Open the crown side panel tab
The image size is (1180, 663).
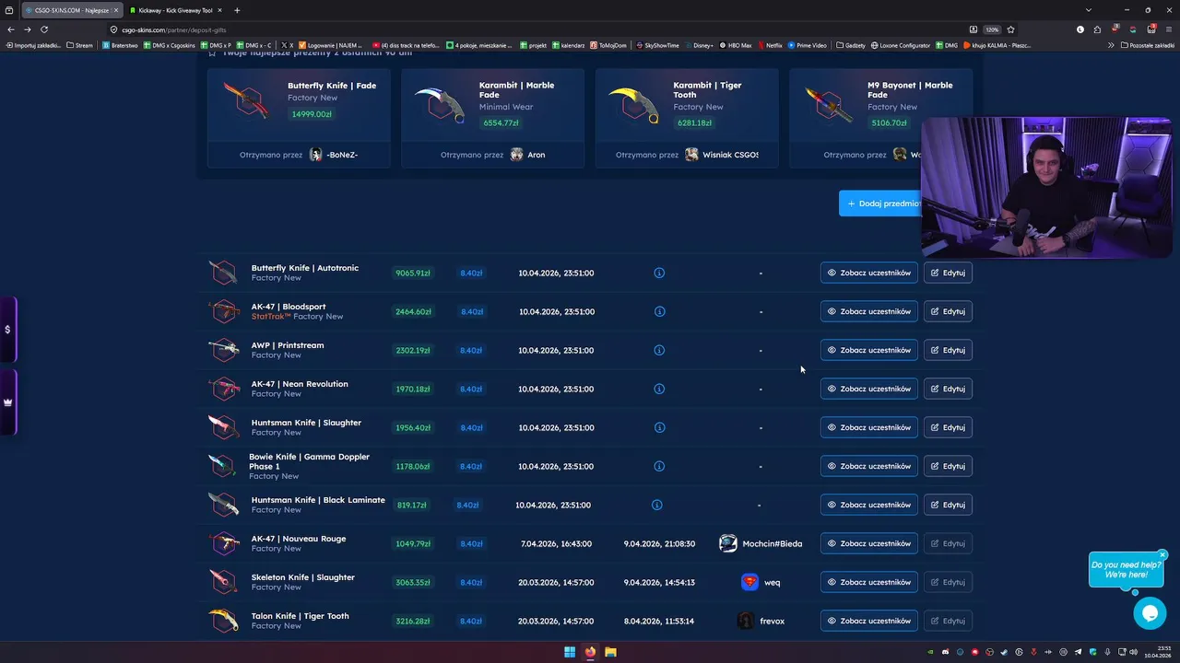pos(7,402)
